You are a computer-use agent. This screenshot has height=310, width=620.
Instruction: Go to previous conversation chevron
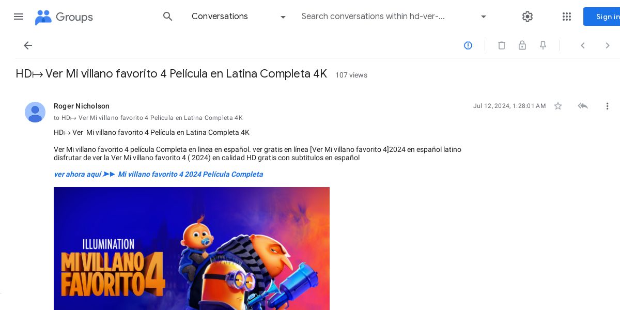(x=583, y=45)
